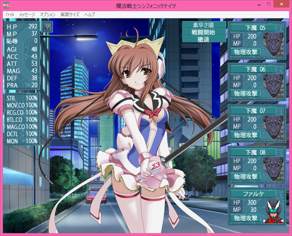Click the STB 100% row

22,98
